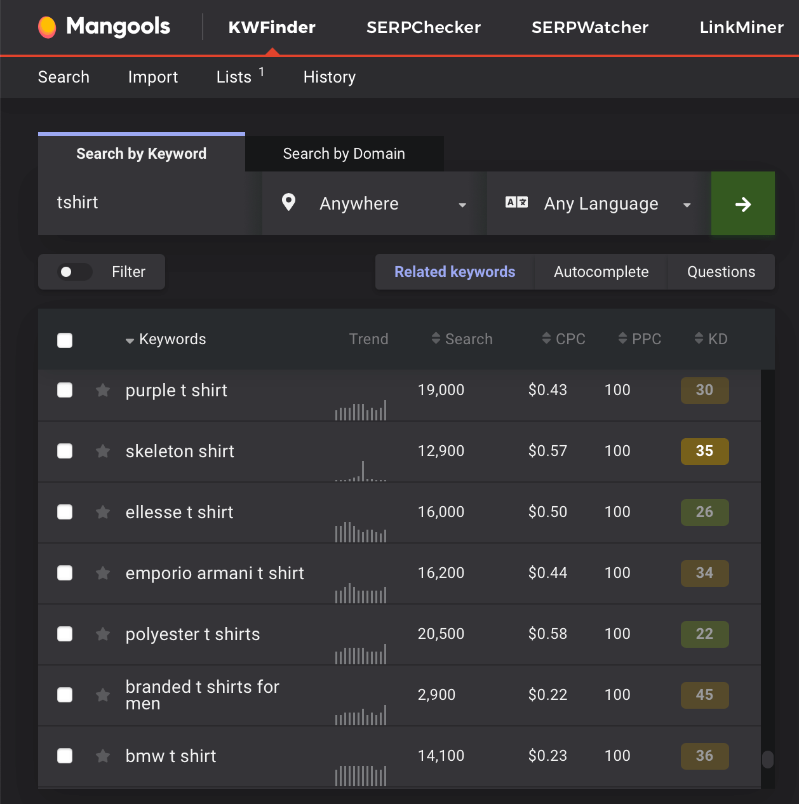The width and height of the screenshot is (799, 804).
Task: Check the skeleton shirt checkbox
Action: coord(65,451)
